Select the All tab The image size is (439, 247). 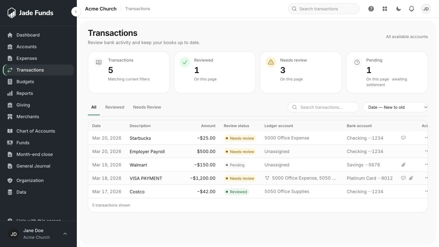94,107
